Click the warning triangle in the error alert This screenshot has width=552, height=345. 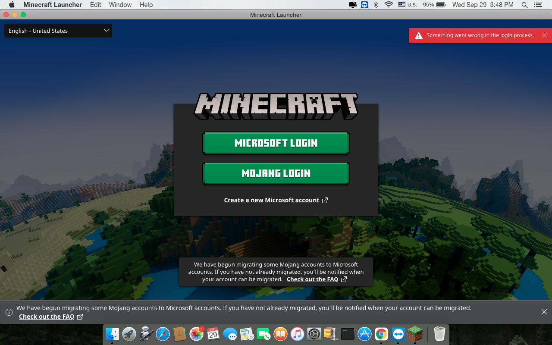418,35
